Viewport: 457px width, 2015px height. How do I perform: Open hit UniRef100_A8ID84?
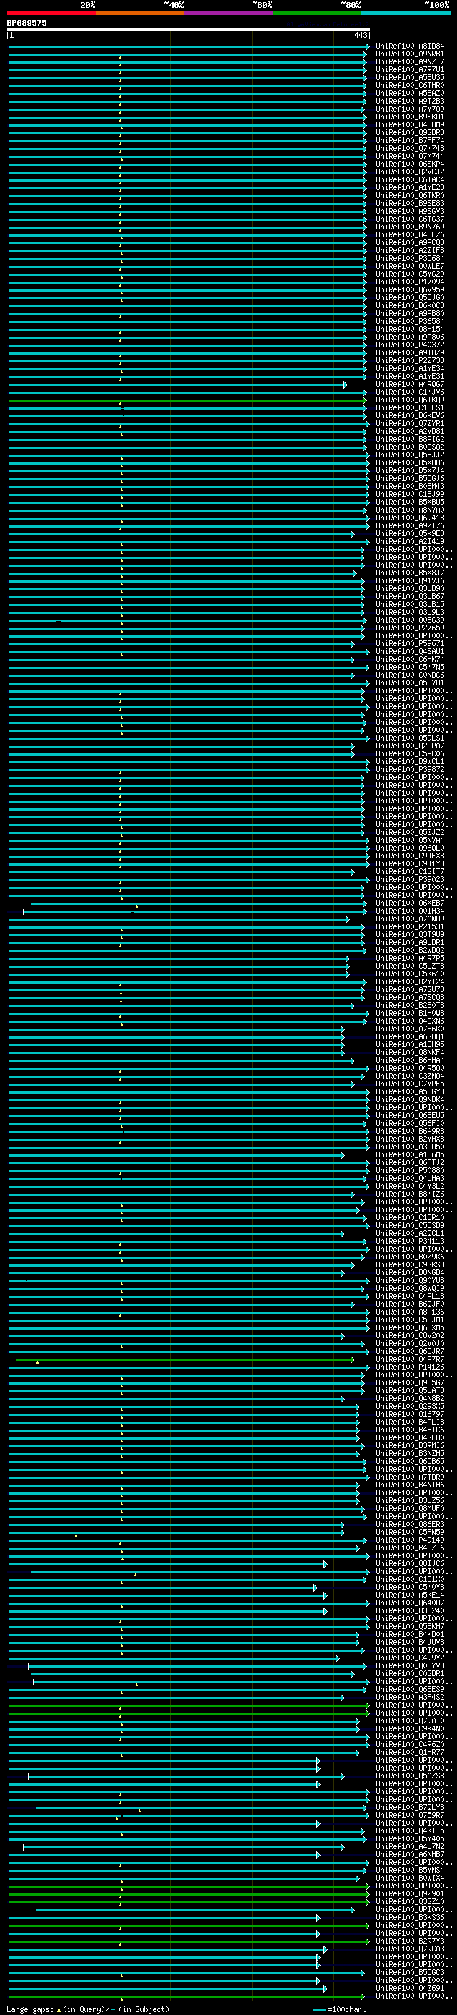pos(409,46)
